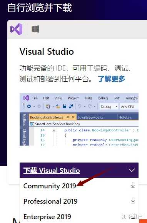
Task: Open the 了解更多 link
Action: [111, 79]
